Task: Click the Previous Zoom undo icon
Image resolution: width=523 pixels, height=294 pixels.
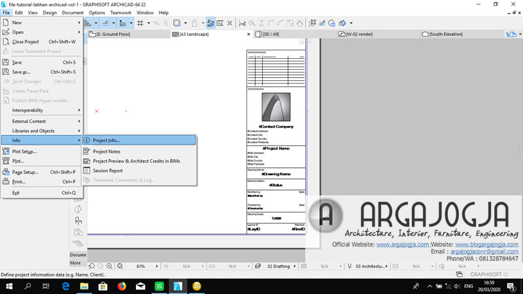Action: [92, 267]
